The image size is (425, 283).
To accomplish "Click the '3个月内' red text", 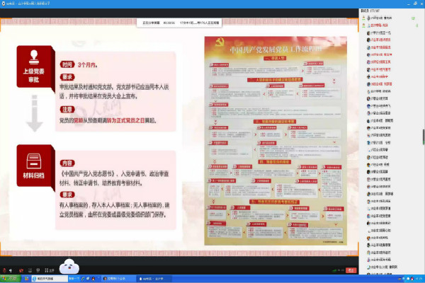I will click(x=88, y=65).
